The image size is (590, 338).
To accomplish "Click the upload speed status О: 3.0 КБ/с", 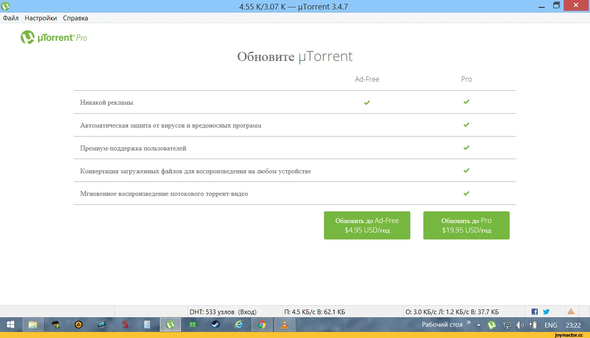I will coord(452,312).
